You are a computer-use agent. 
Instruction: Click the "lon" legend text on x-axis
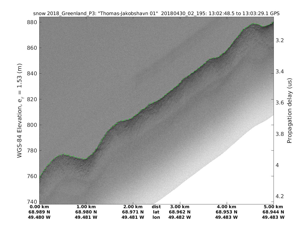pos(156,217)
